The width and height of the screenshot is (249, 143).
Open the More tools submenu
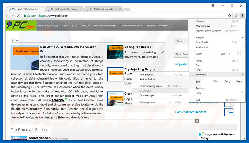coord(217,74)
